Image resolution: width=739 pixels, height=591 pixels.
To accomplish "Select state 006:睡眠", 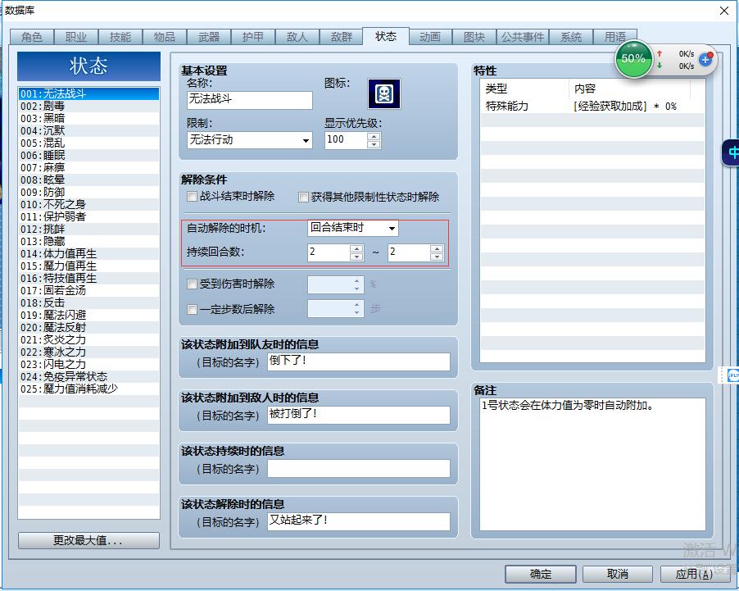I will [x=89, y=155].
